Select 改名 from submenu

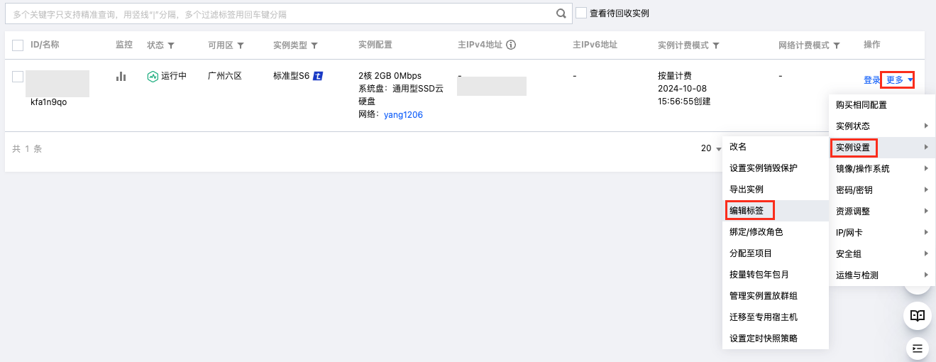(776, 146)
